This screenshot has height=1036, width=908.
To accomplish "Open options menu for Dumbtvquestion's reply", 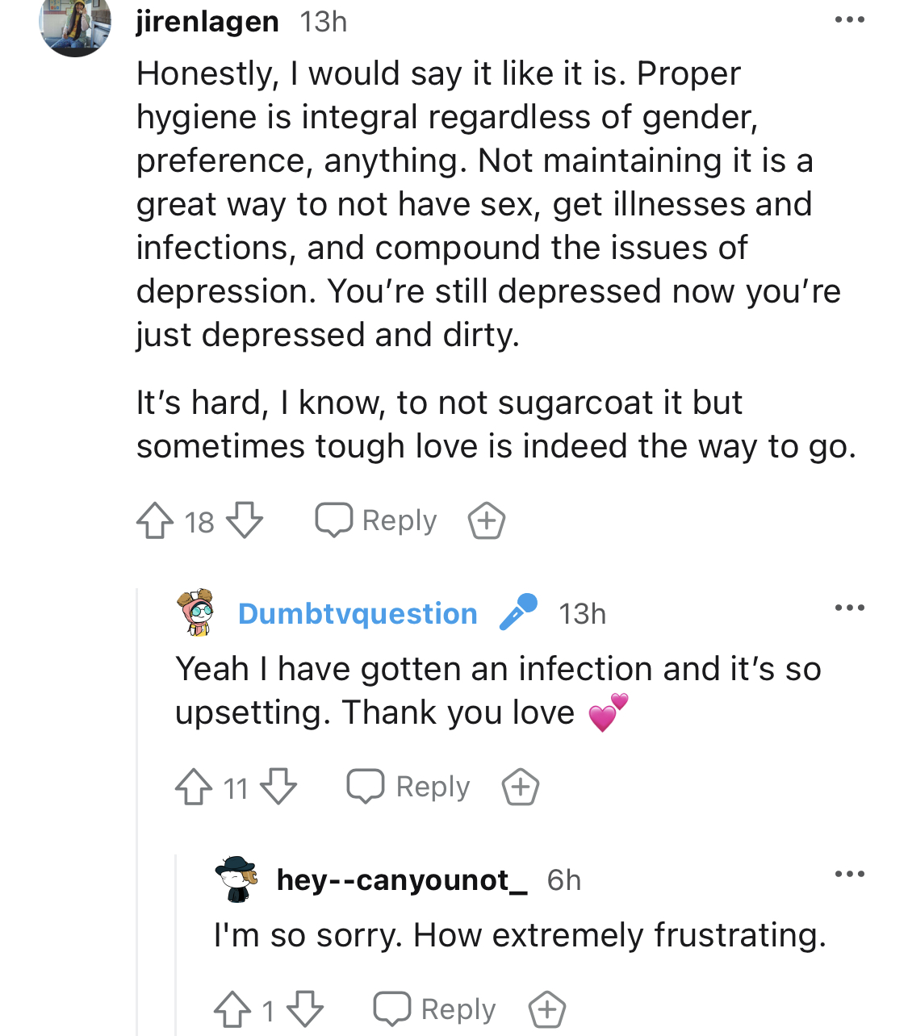I will [849, 608].
